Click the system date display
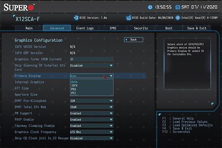The width and height of the screenshot is (222, 148). pyautogui.click(x=199, y=7)
